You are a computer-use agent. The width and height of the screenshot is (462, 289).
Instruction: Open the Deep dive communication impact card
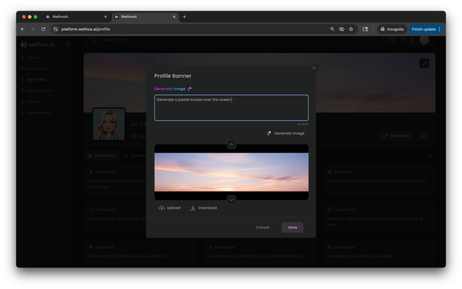point(379,180)
